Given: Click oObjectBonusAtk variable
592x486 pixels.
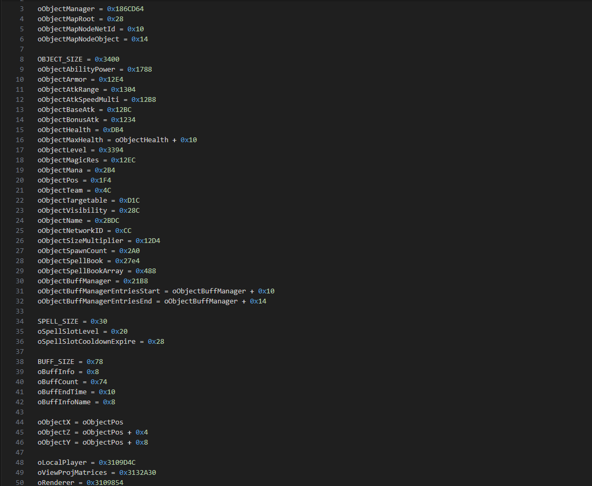Looking at the screenshot, I should [68, 120].
